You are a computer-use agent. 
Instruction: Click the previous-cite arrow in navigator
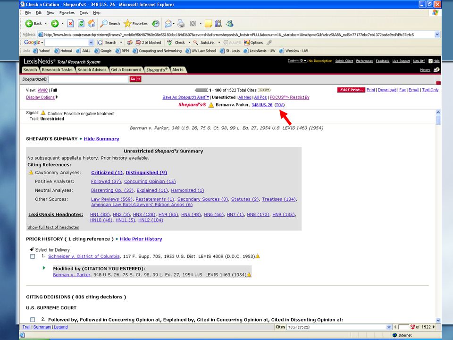395,327
